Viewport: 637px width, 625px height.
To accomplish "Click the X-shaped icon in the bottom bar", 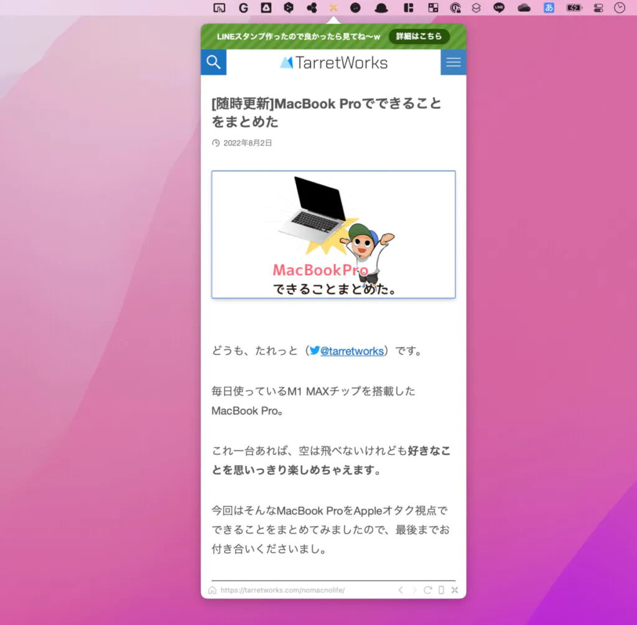I will pyautogui.click(x=455, y=590).
